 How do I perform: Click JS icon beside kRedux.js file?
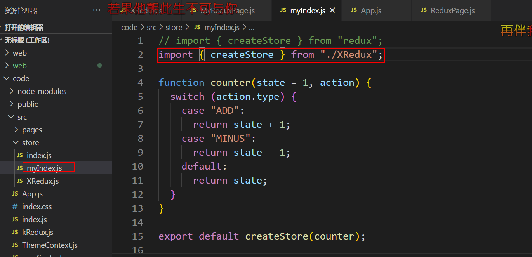(15, 232)
